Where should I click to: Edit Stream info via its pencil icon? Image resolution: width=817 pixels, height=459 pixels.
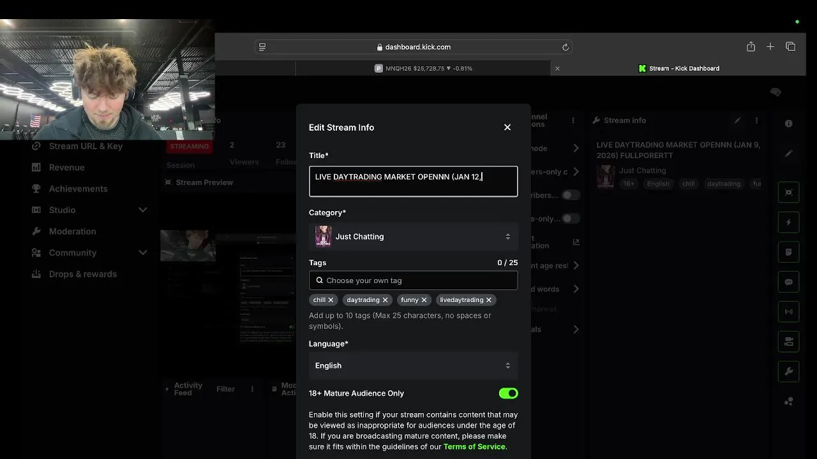(737, 120)
